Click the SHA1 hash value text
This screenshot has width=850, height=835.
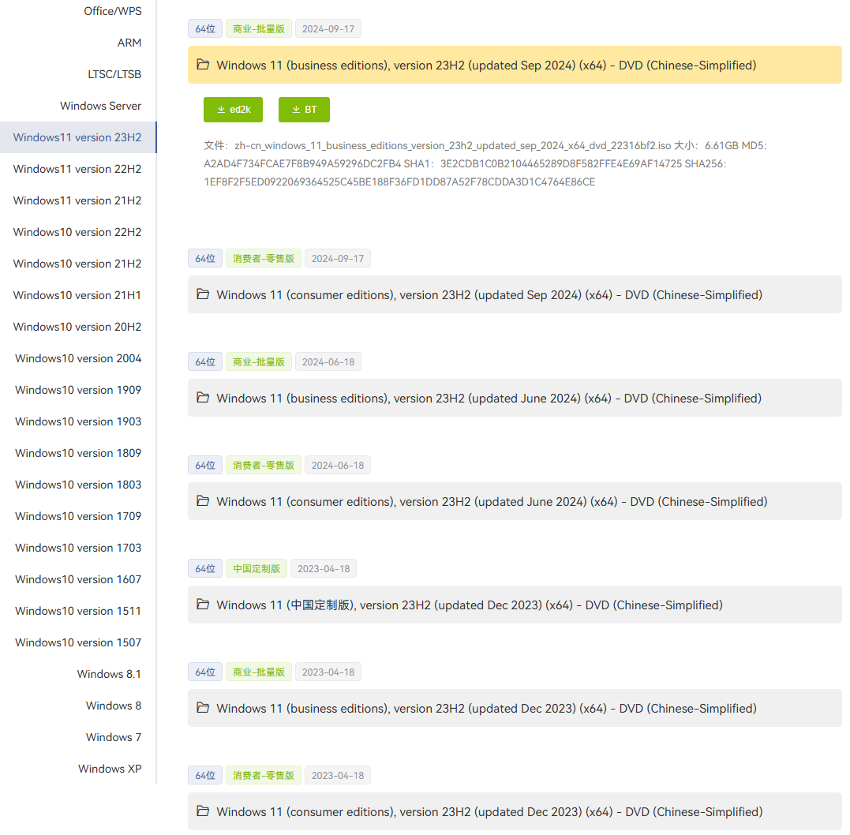tap(561, 163)
